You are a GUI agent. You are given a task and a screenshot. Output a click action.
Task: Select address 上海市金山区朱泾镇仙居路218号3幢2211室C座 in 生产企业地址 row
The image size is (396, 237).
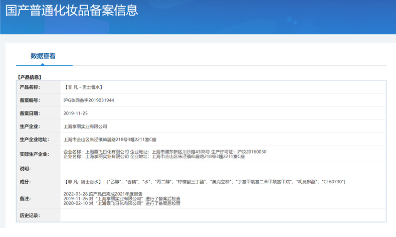coord(110,140)
